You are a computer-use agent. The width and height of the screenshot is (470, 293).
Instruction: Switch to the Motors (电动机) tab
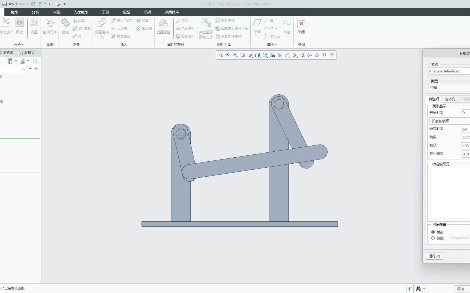pyautogui.click(x=450, y=99)
